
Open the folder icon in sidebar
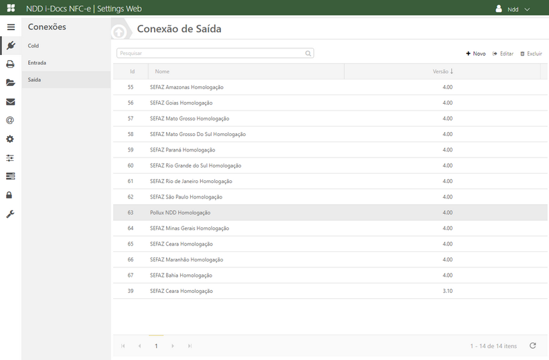pos(11,83)
